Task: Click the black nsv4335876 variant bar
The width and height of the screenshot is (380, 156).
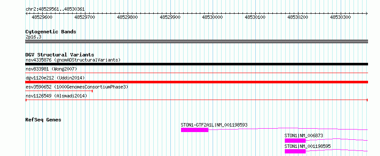Action: pos(196,64)
